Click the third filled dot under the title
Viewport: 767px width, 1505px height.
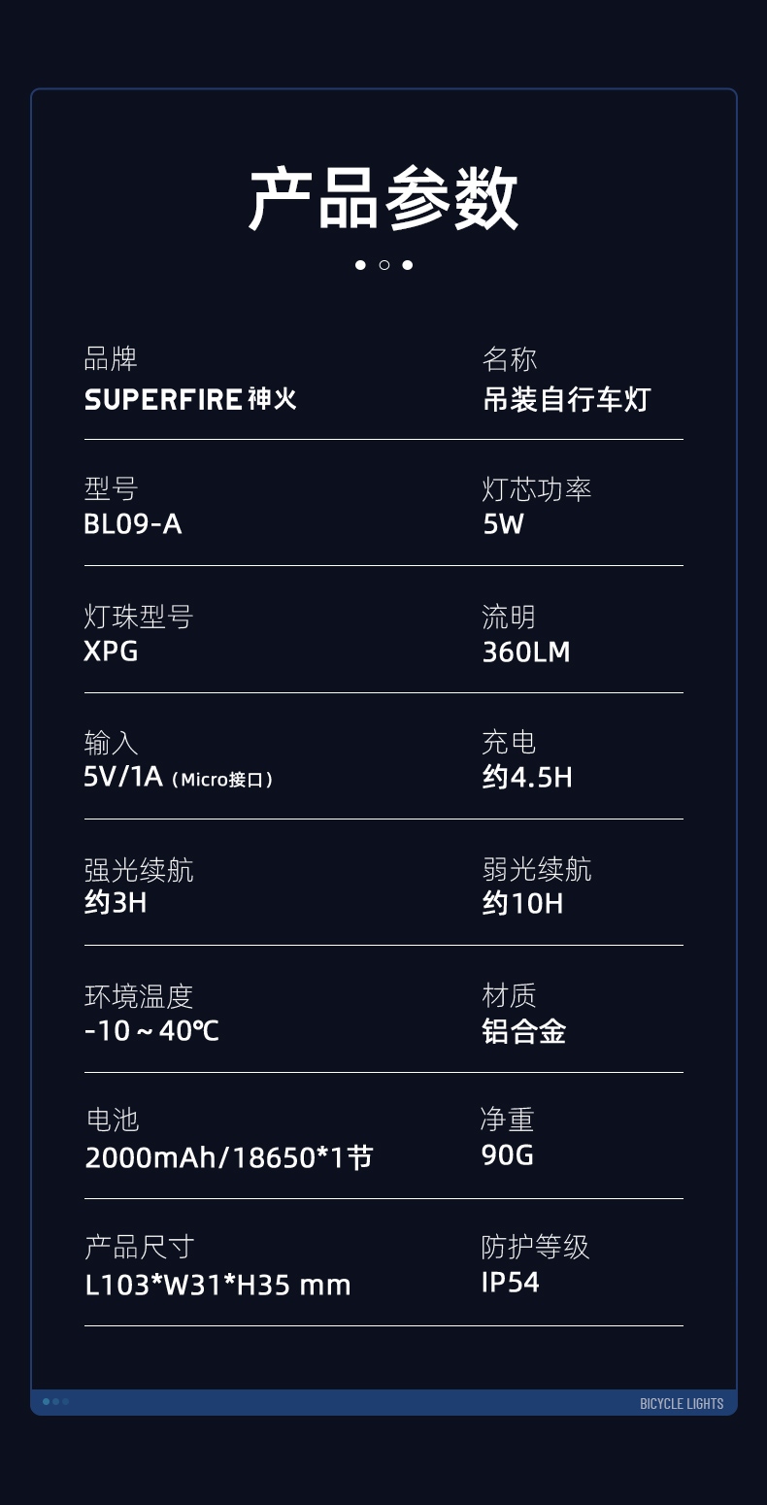click(x=408, y=265)
